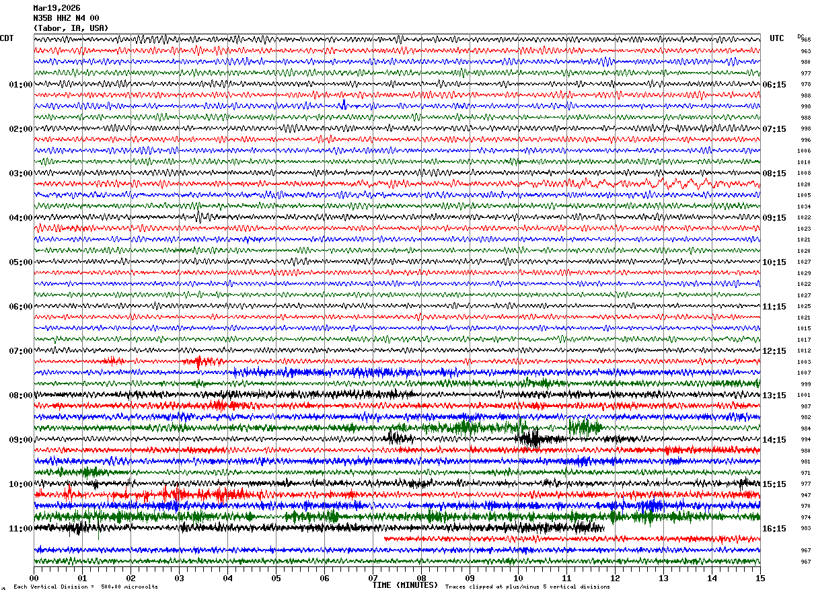Viewport: 814px width, 596px height.
Task: Click minute tick label '15' on x-axis
Action: pyautogui.click(x=760, y=578)
